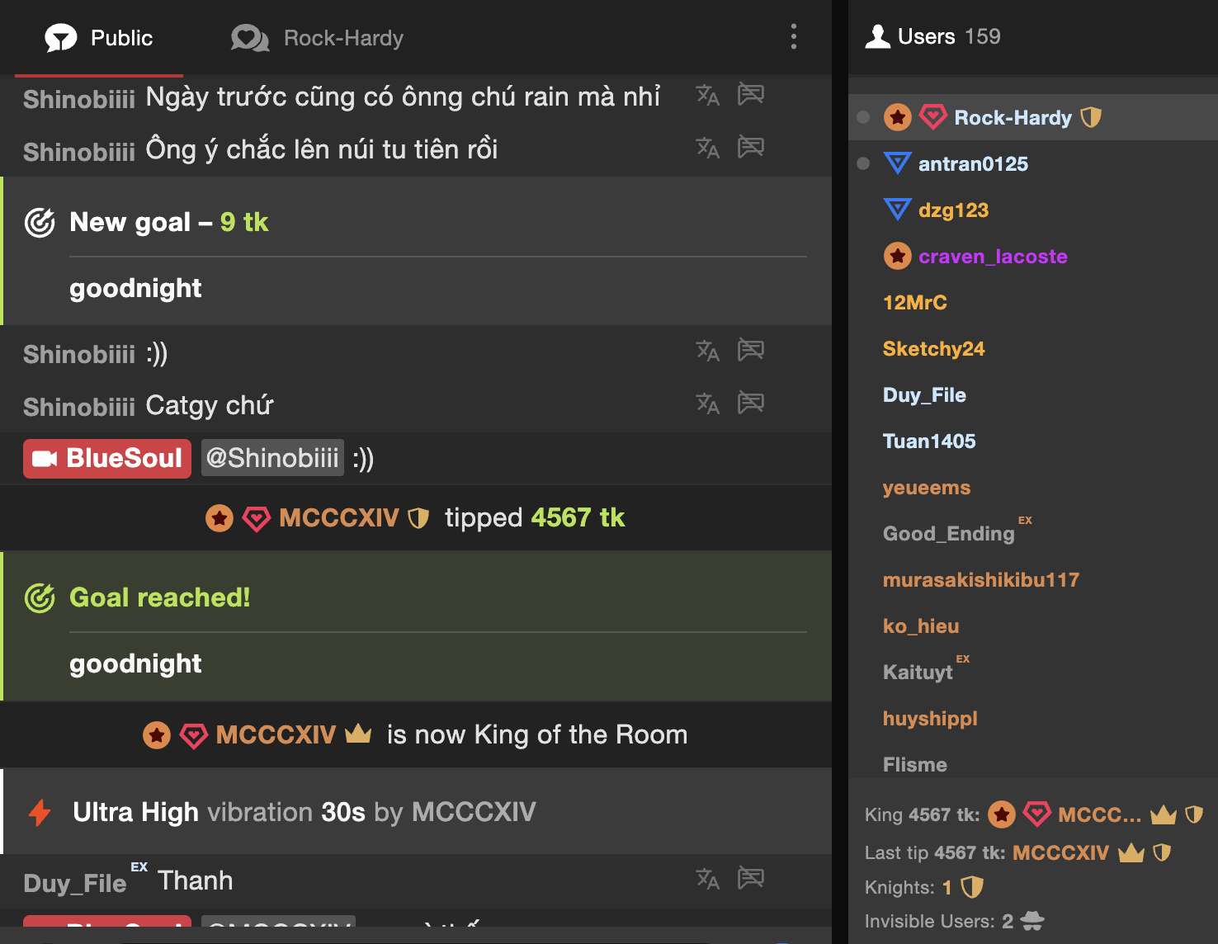Select antran0125 in the users list
Image resolution: width=1218 pixels, height=944 pixels.
[x=973, y=164]
